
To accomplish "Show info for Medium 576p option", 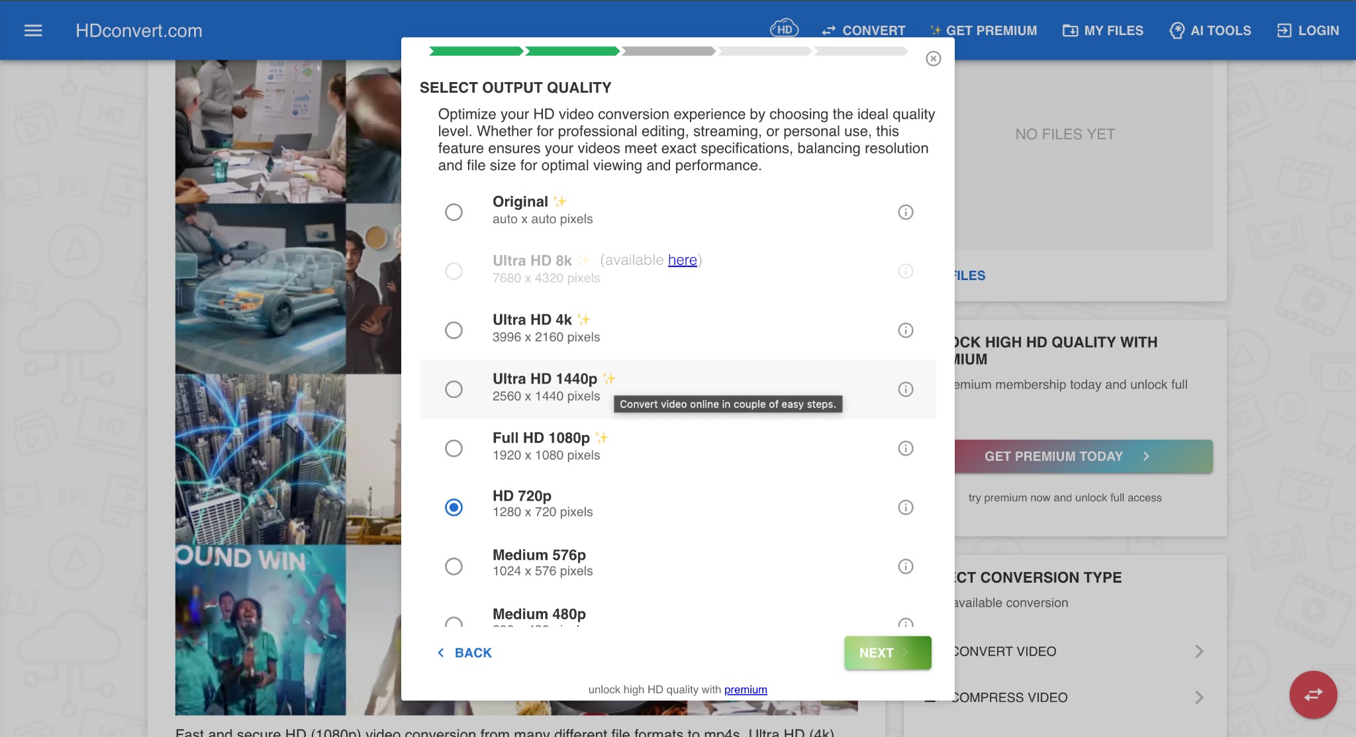I will point(905,567).
